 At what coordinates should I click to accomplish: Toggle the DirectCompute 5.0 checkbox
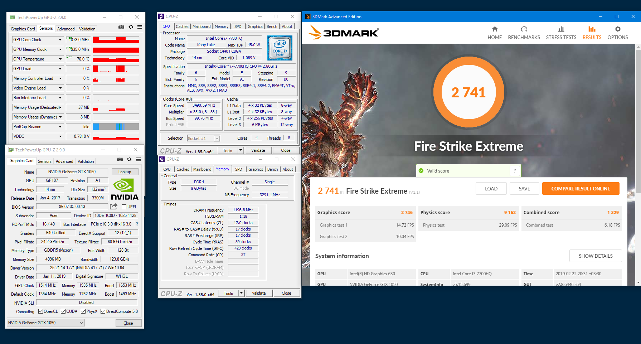(103, 311)
